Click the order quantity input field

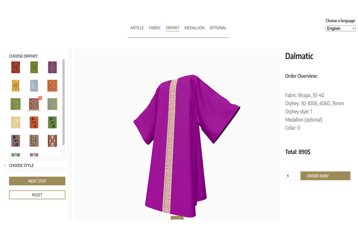(x=292, y=176)
